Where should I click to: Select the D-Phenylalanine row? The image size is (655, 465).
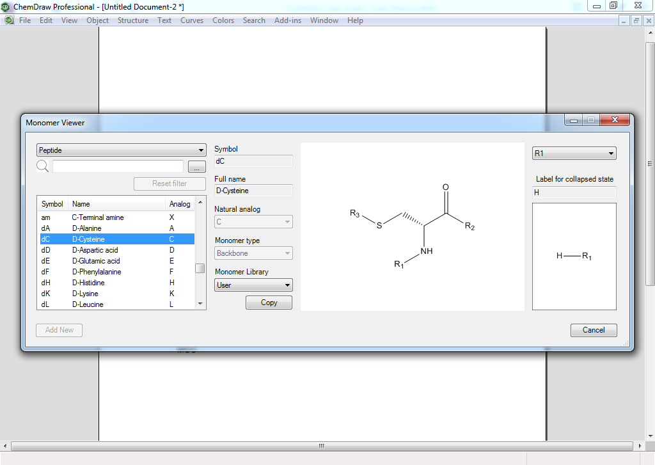117,272
